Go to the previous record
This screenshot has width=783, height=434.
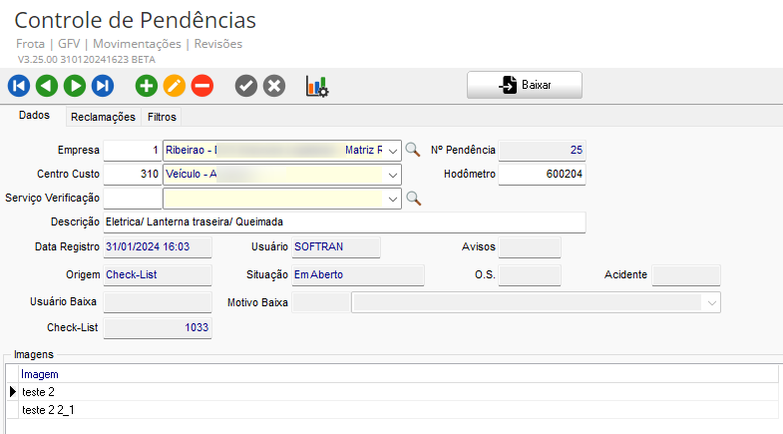[x=46, y=86]
